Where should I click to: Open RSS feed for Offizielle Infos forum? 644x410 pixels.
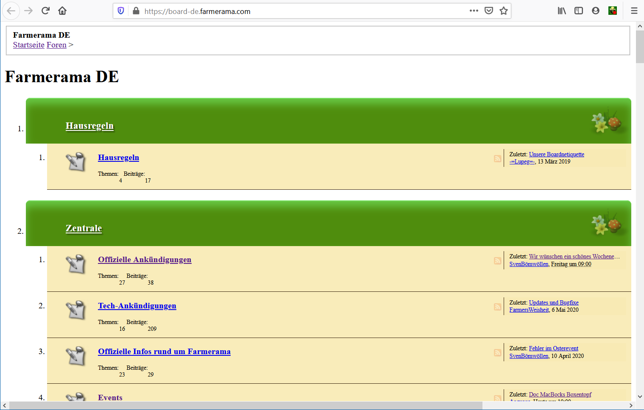pyautogui.click(x=498, y=352)
